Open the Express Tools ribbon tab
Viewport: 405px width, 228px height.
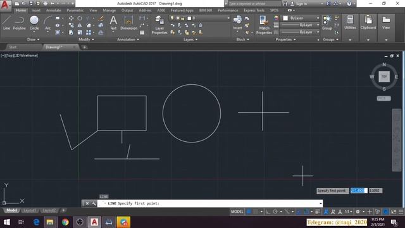(254, 10)
